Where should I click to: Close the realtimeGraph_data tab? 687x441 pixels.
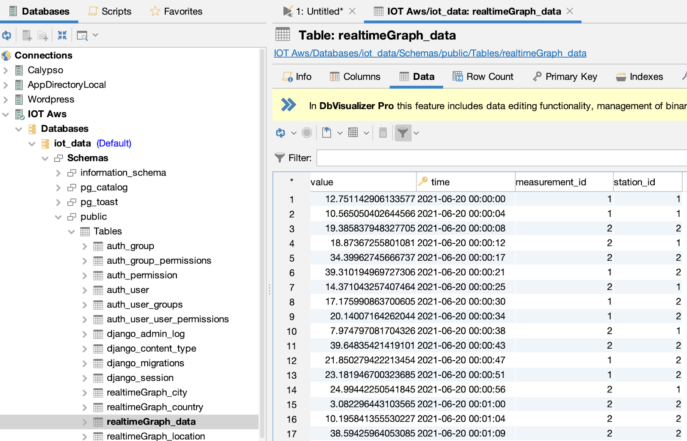click(x=570, y=11)
